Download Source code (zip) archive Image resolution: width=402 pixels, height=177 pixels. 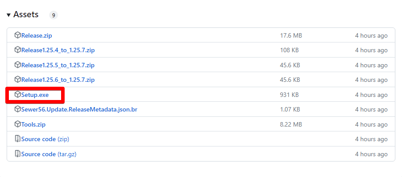45,139
